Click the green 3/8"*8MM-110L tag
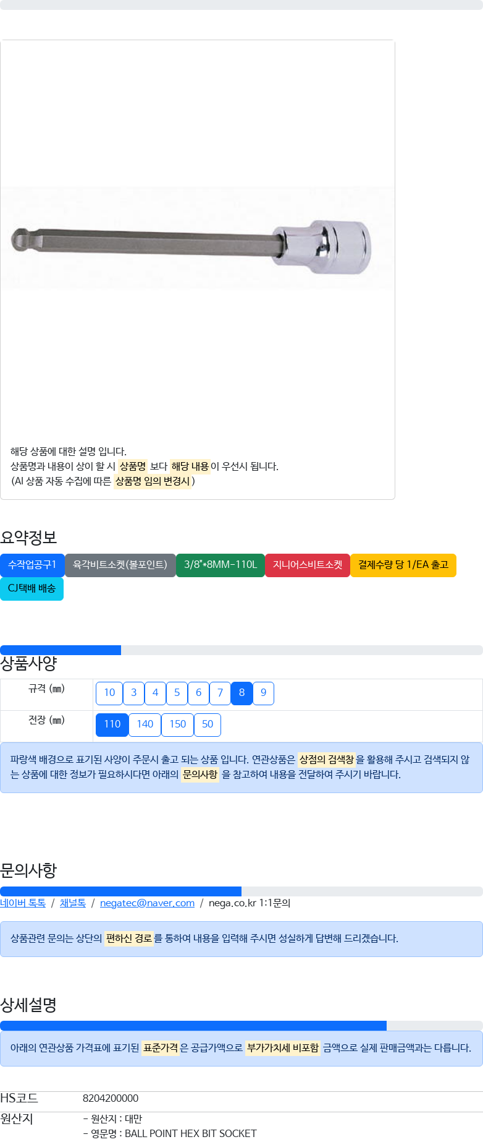The height and width of the screenshot is (1142, 483). [x=220, y=565]
